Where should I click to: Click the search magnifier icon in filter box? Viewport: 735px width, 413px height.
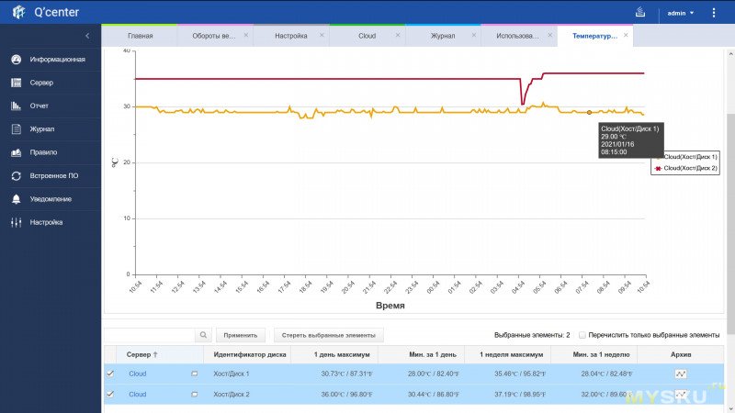click(x=203, y=336)
